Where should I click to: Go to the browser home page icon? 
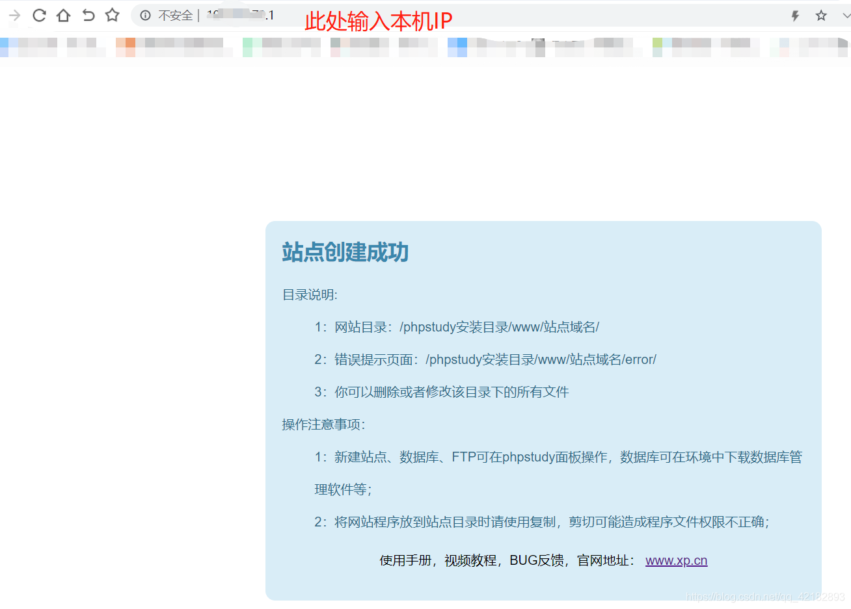click(x=63, y=15)
